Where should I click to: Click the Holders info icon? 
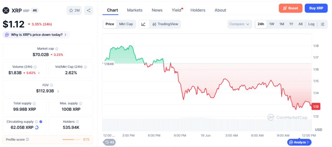77,122
